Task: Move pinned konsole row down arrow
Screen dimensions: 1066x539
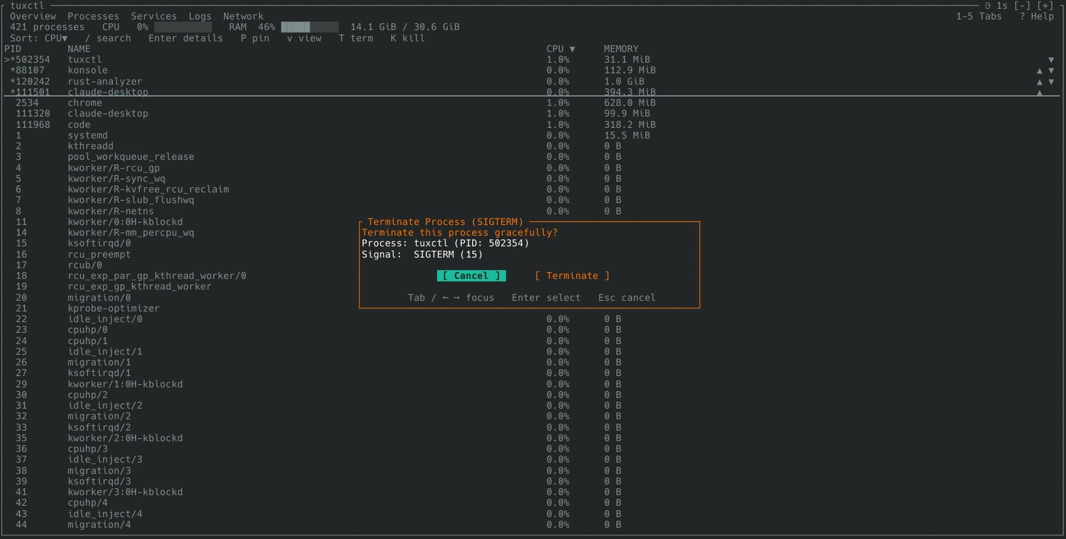Action: [1052, 71]
